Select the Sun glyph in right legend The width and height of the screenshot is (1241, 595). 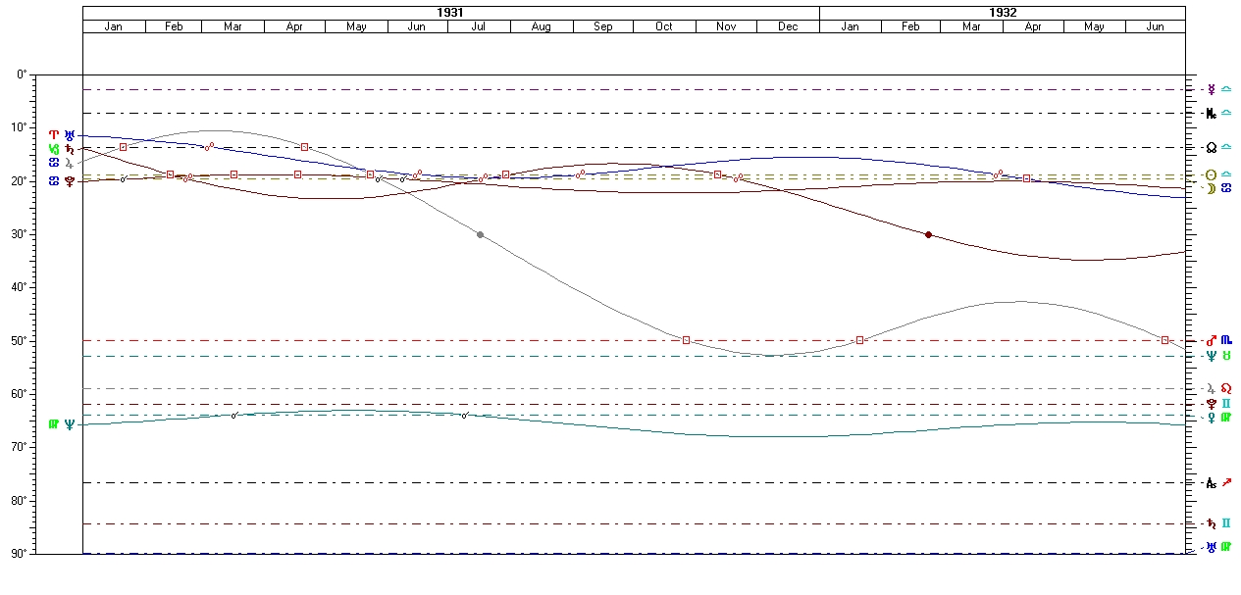[1213, 175]
